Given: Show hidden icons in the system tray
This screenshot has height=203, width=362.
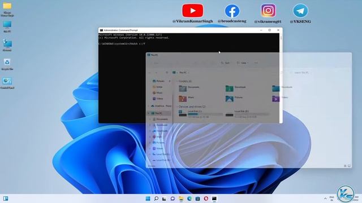Looking at the screenshot, I should tap(325, 198).
